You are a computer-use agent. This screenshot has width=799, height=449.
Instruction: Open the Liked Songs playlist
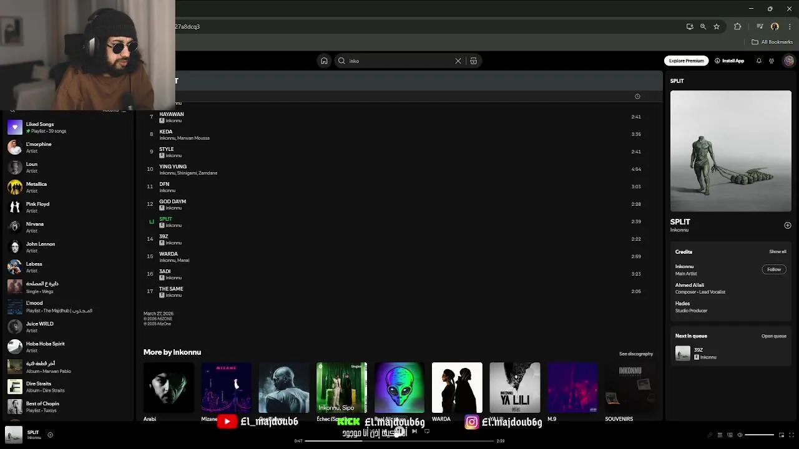(x=69, y=127)
